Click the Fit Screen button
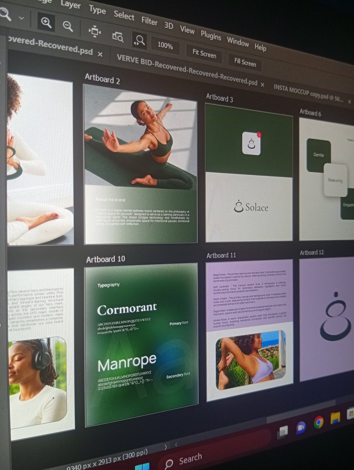The image size is (354, 470). (204, 54)
